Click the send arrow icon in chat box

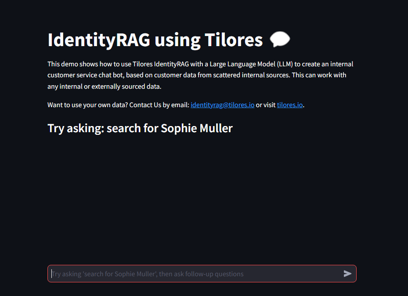(347, 274)
